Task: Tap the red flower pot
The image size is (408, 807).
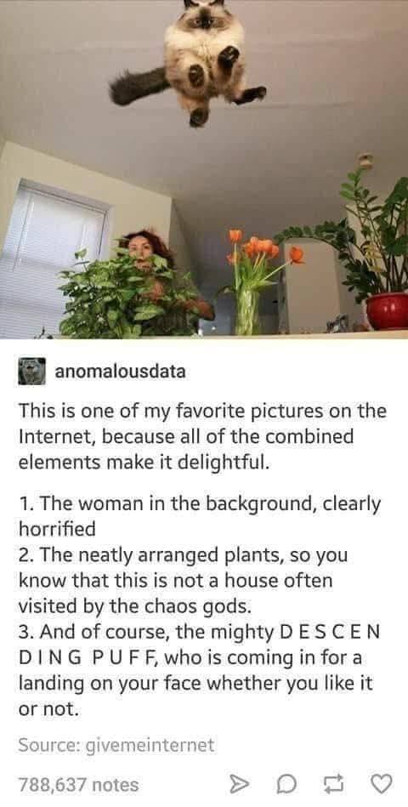Action: pos(387,310)
